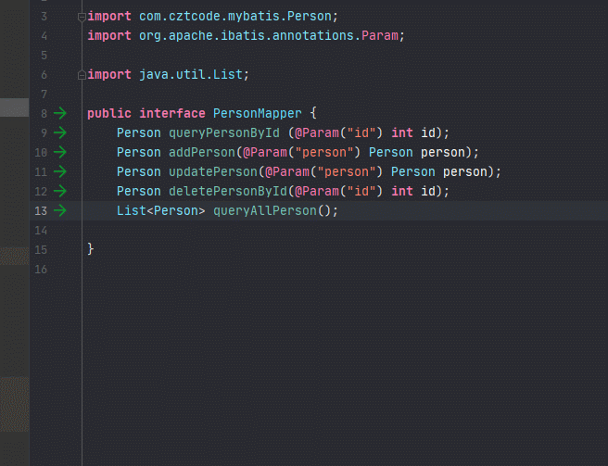
Task: Click the green arrow beside queryPersonById
Action: pos(60,132)
